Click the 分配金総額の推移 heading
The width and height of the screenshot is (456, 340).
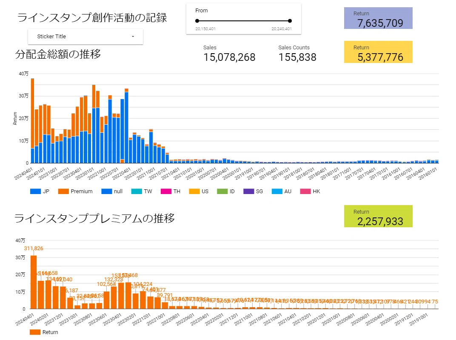[58, 54]
